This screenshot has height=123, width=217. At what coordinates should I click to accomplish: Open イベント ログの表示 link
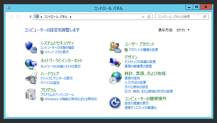point(57,52)
